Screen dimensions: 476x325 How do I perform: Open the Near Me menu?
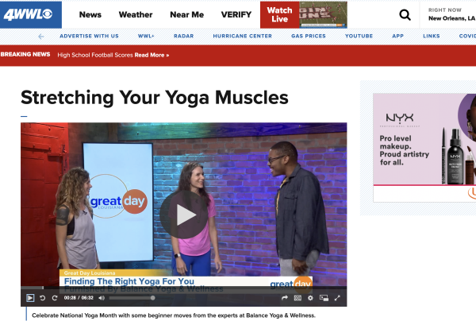tap(187, 14)
